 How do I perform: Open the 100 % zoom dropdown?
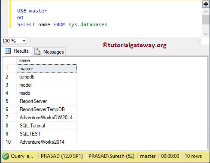click(x=24, y=41)
